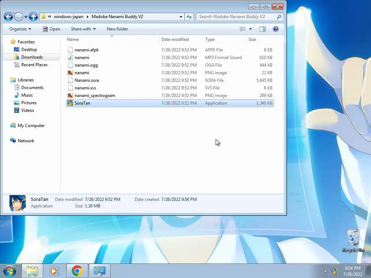This screenshot has height=278, width=371.
Task: Click the system tray SoraTan icon
Action: coord(334,271)
